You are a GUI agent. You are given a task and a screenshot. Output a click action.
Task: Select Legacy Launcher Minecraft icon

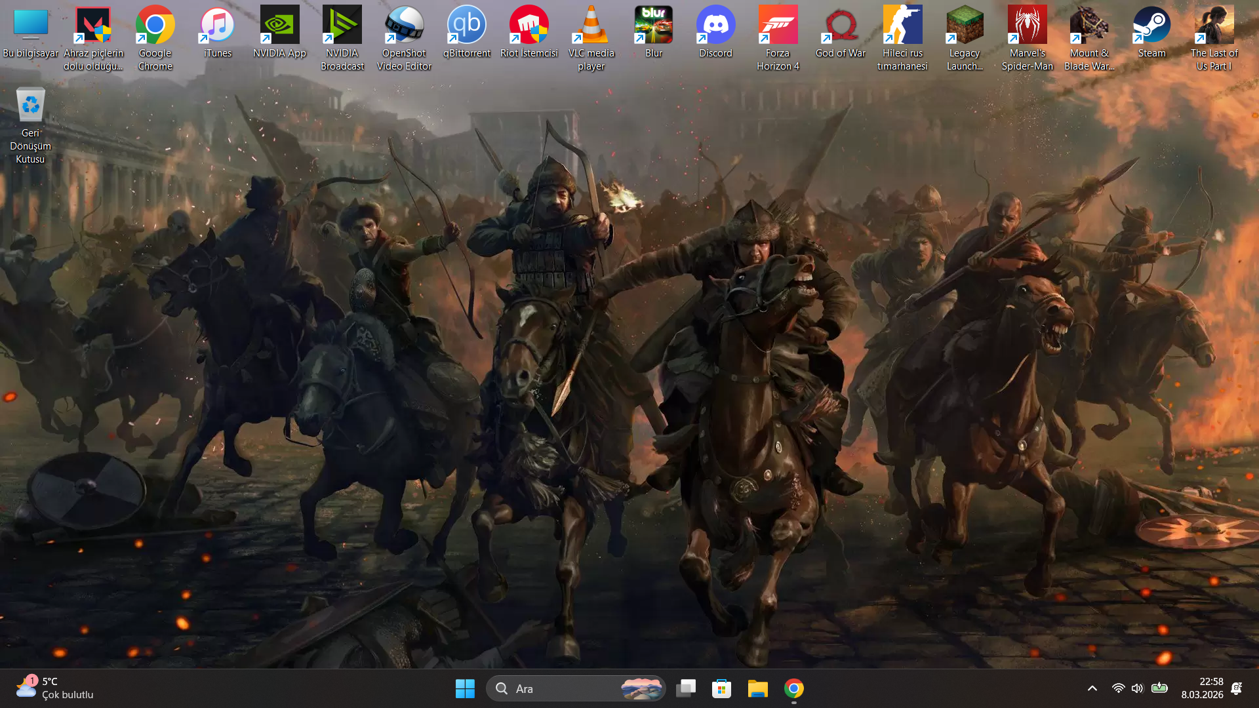(965, 38)
